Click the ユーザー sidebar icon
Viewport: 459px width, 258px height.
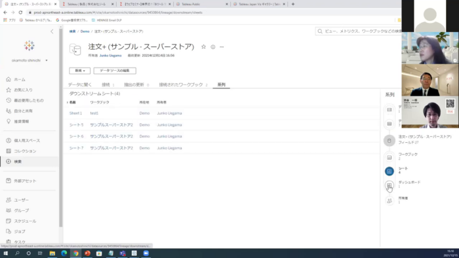coord(9,200)
